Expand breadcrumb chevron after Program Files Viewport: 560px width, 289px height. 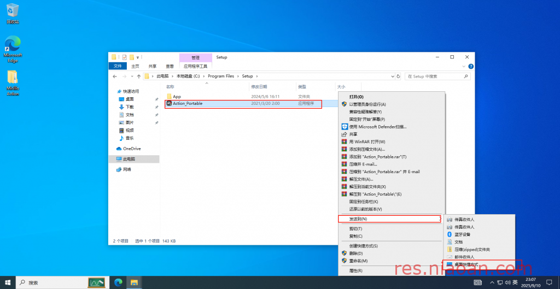[238, 76]
